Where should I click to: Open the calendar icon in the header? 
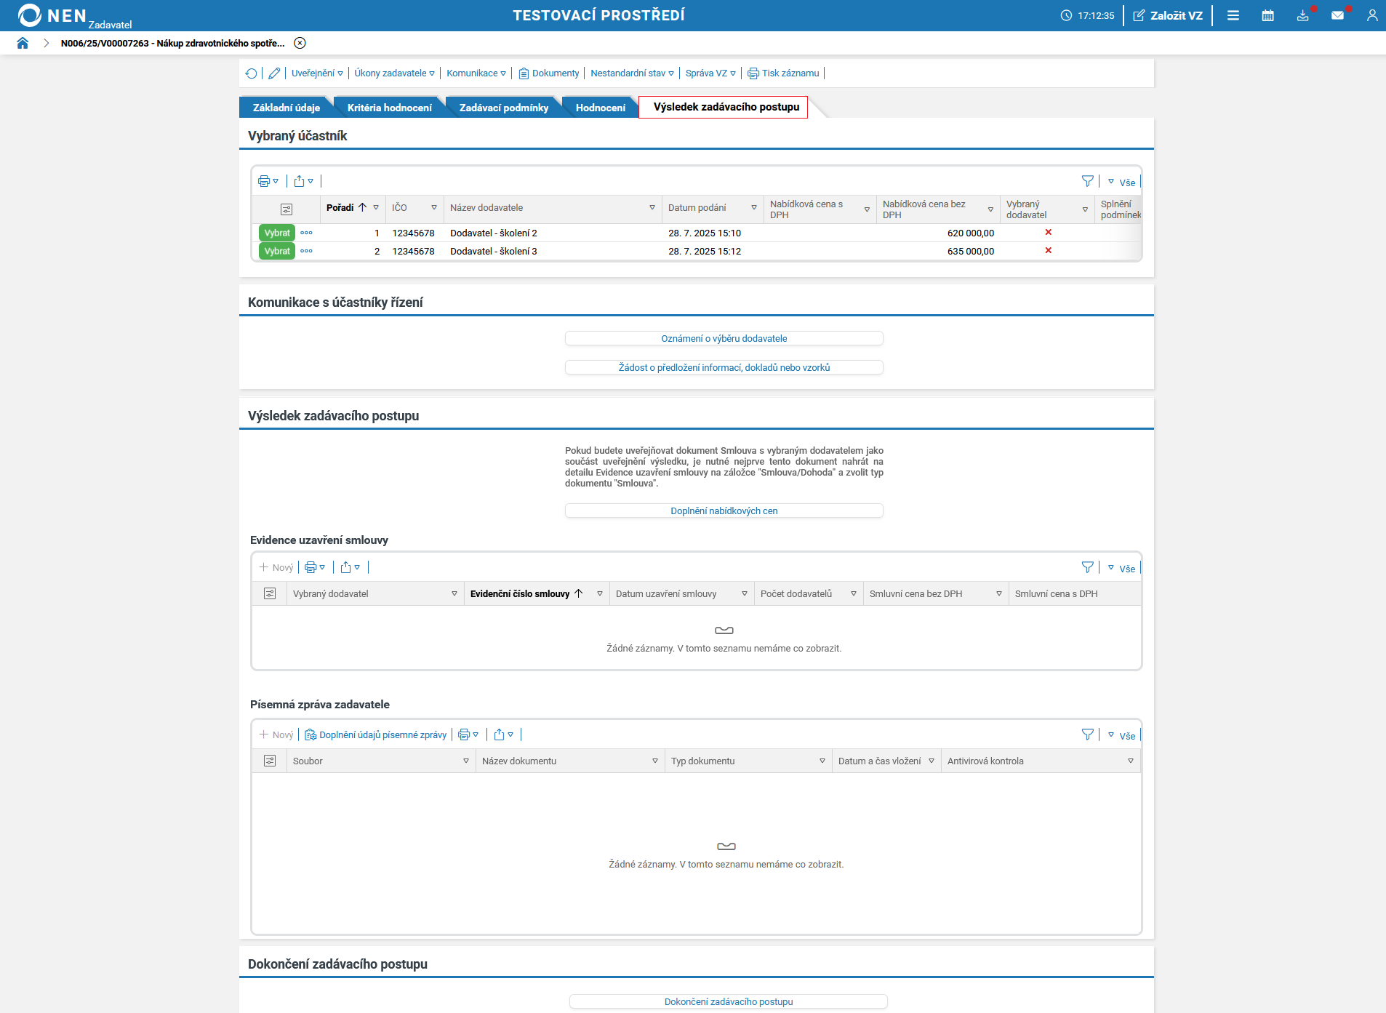click(x=1268, y=15)
